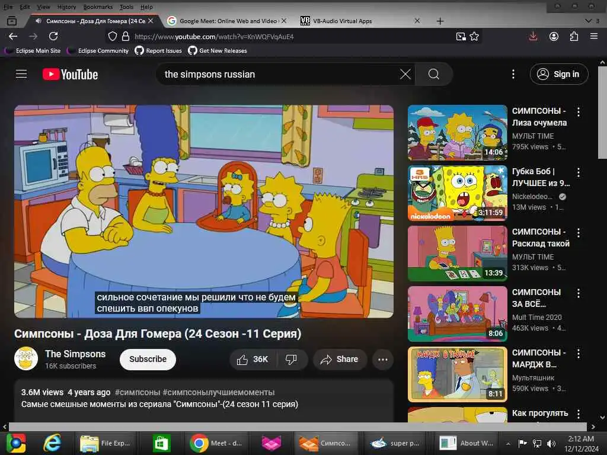This screenshot has width=607, height=455.
Task: Open the tracking protection shield icon
Action: (112, 36)
